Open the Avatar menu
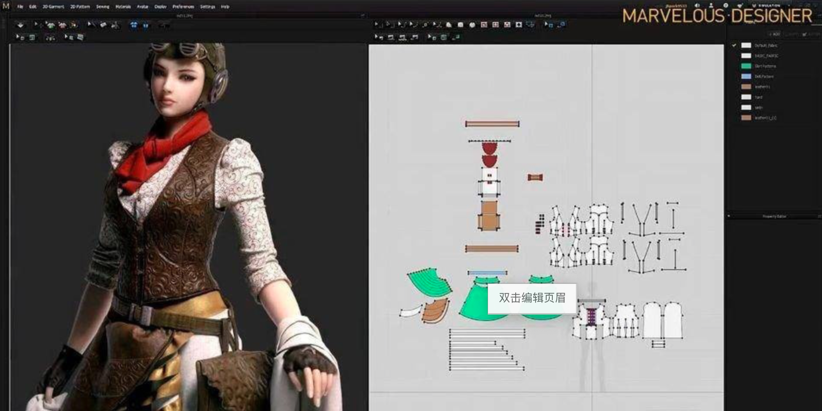Screen dimensions: 822x411 click(143, 6)
